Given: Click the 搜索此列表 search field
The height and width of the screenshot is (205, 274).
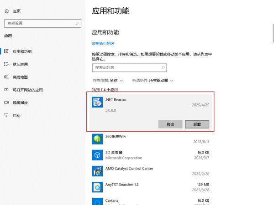Looking at the screenshot, I should click(x=130, y=67).
